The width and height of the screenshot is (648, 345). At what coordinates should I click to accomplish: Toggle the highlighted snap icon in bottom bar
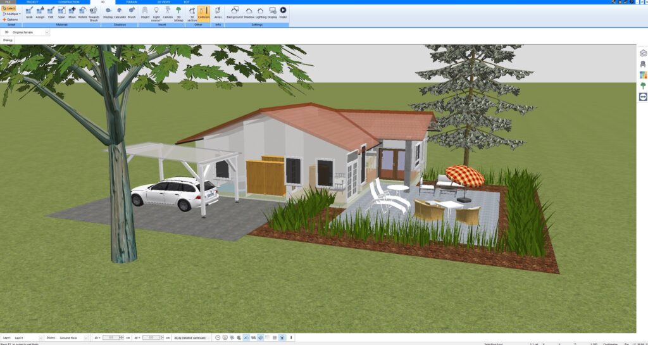246,338
